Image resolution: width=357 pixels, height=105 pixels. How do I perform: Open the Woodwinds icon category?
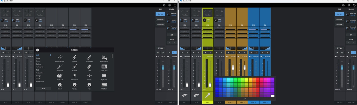40,82
